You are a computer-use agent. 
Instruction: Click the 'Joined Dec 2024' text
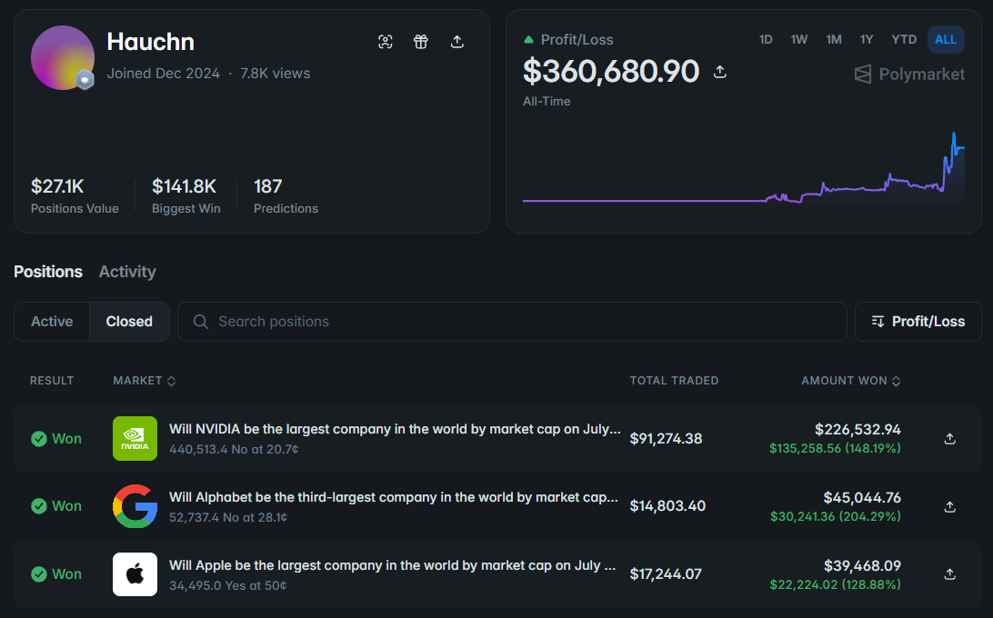pyautogui.click(x=164, y=74)
